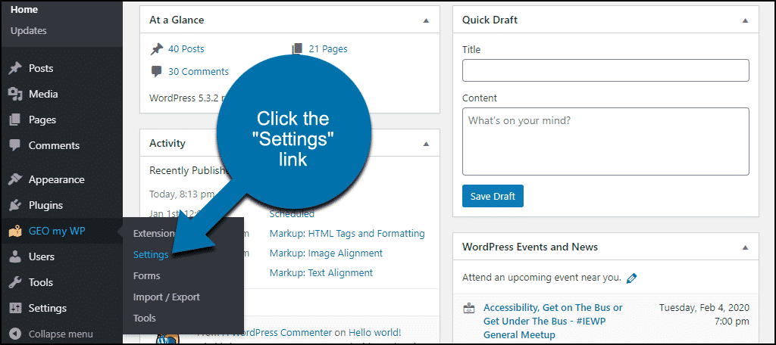Open the Tools menu in sidebar
The width and height of the screenshot is (776, 345).
41,282
